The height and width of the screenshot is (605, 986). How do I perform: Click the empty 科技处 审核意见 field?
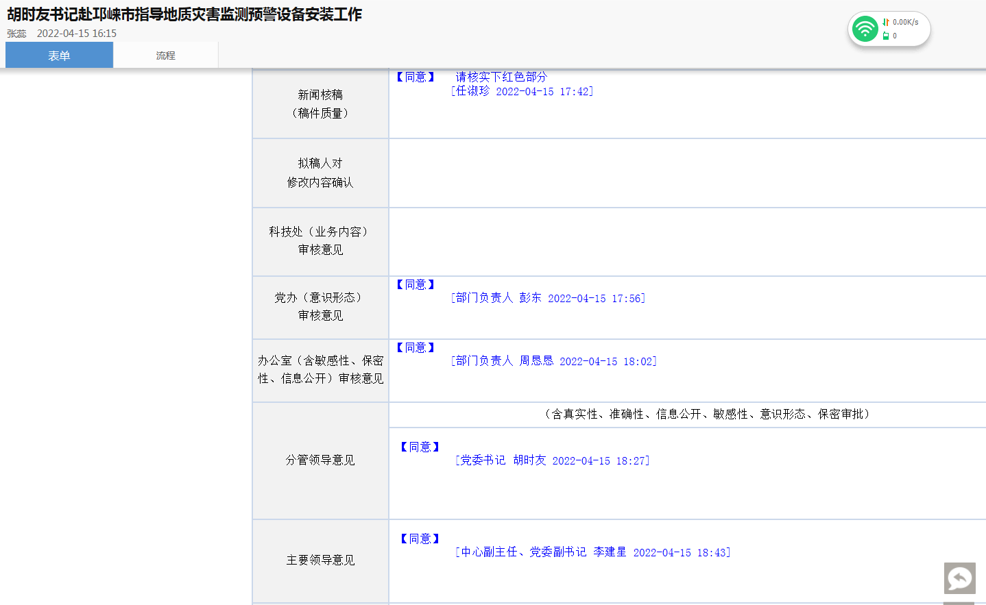click(686, 241)
